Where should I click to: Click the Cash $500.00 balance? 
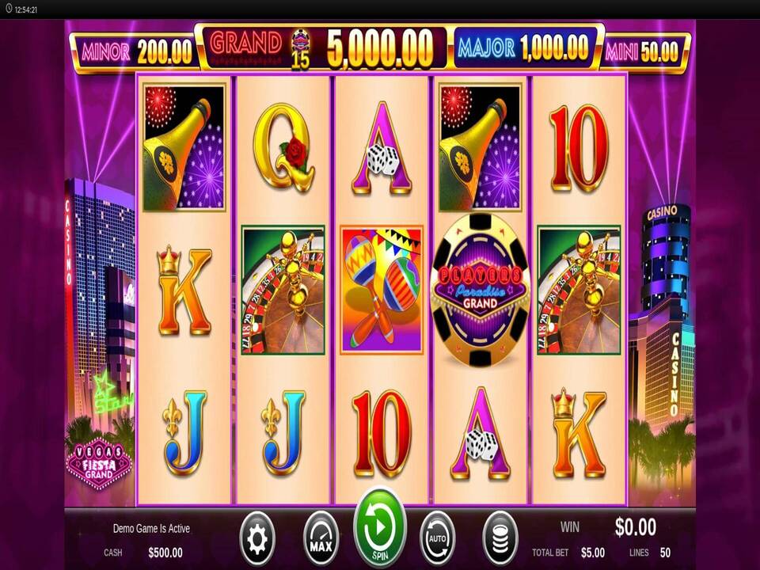pyautogui.click(x=165, y=553)
